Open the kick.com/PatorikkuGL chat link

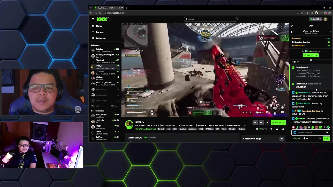click(308, 122)
